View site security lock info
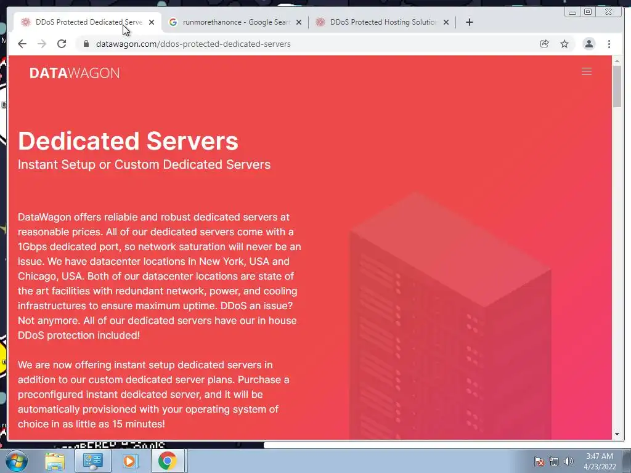This screenshot has height=473, width=631. 86,44
